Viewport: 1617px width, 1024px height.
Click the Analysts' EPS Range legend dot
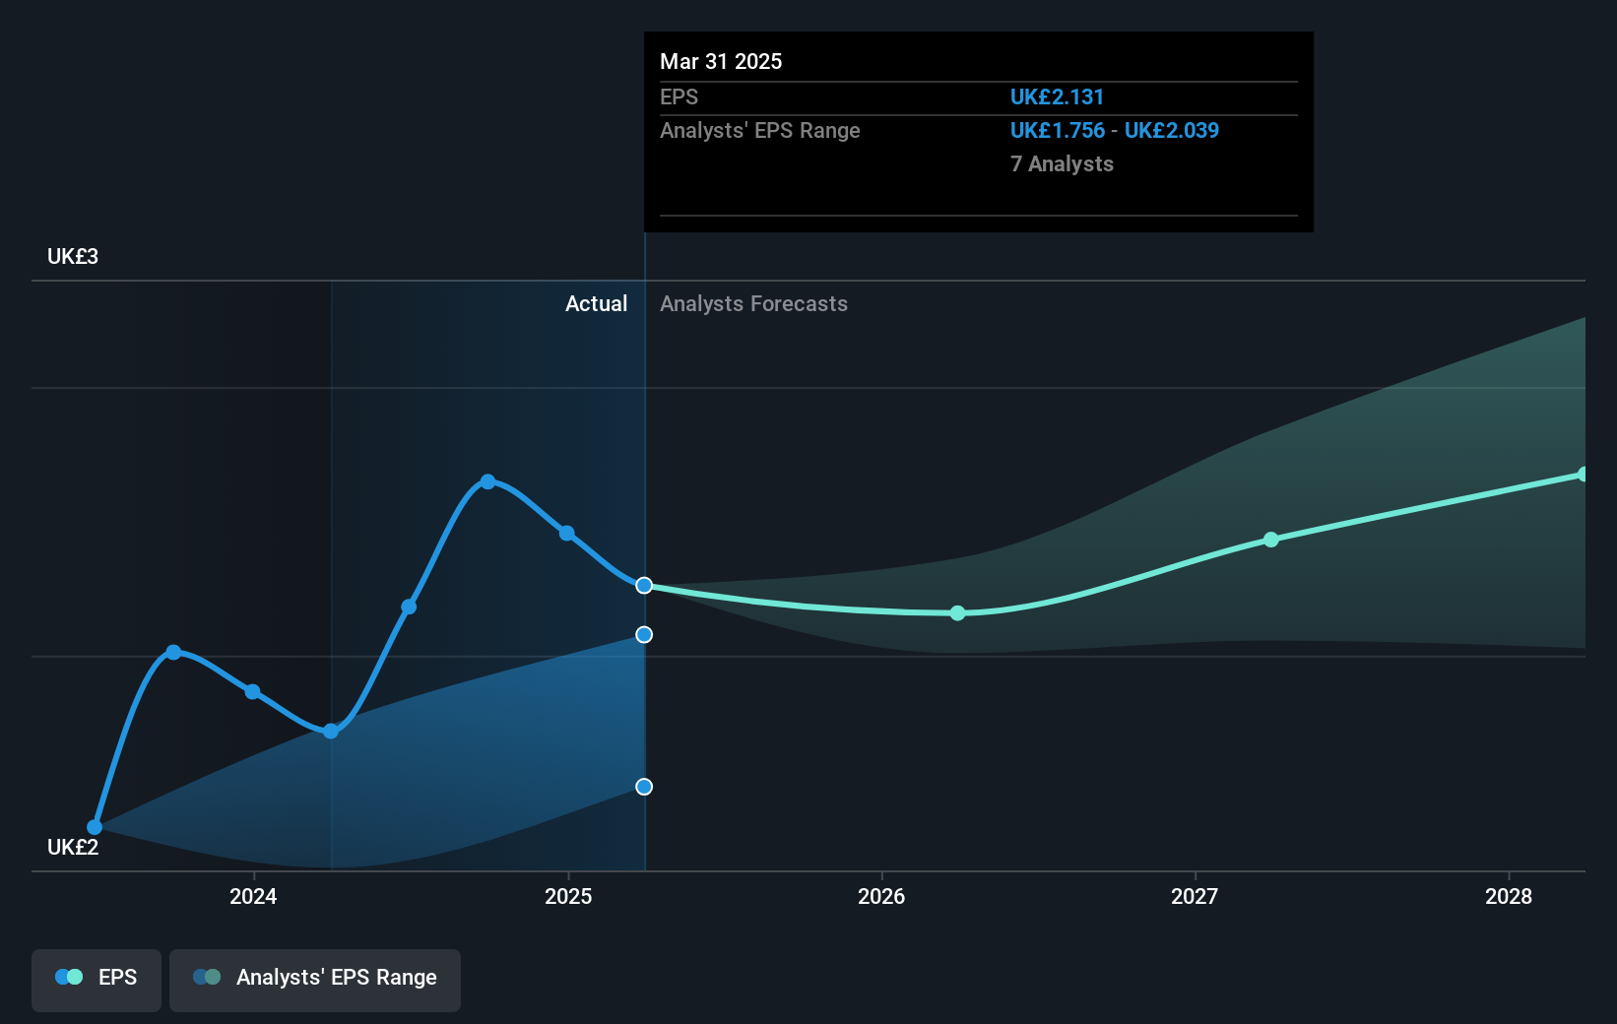pyautogui.click(x=207, y=976)
